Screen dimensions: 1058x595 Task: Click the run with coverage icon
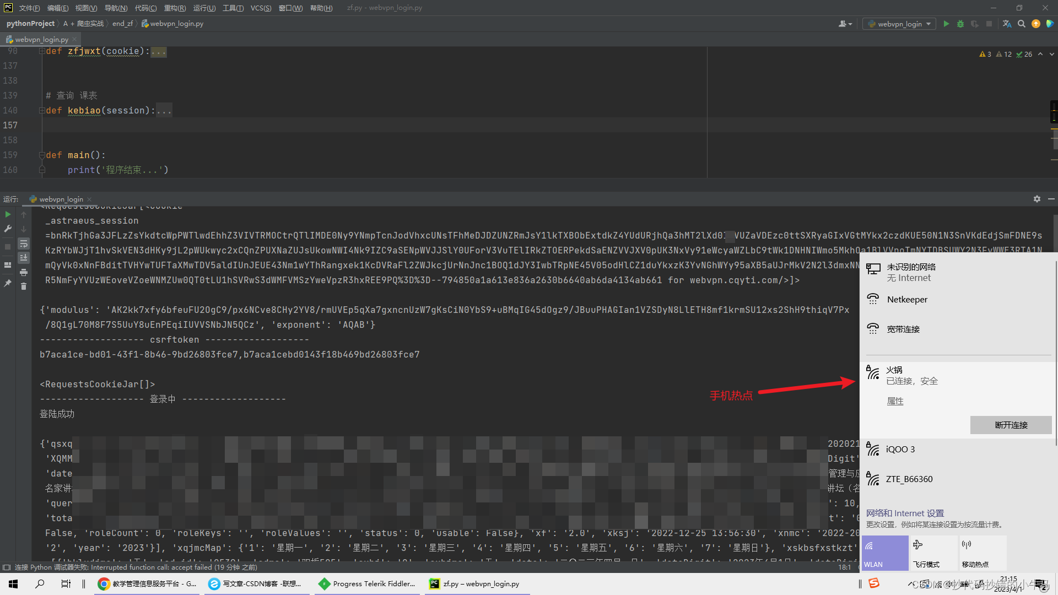(975, 24)
